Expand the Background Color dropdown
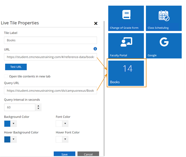Screen dimensions: 186x157 14,124
